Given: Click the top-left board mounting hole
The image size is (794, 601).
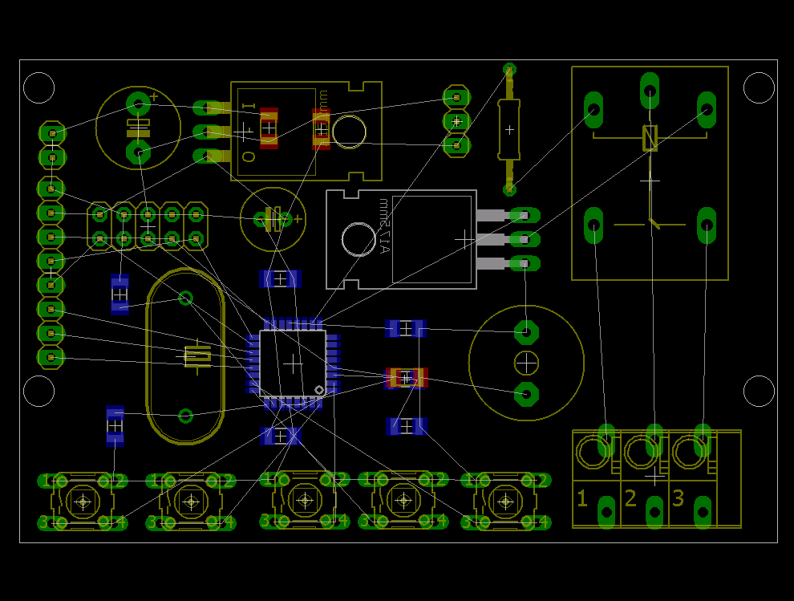Looking at the screenshot, I should click(39, 87).
